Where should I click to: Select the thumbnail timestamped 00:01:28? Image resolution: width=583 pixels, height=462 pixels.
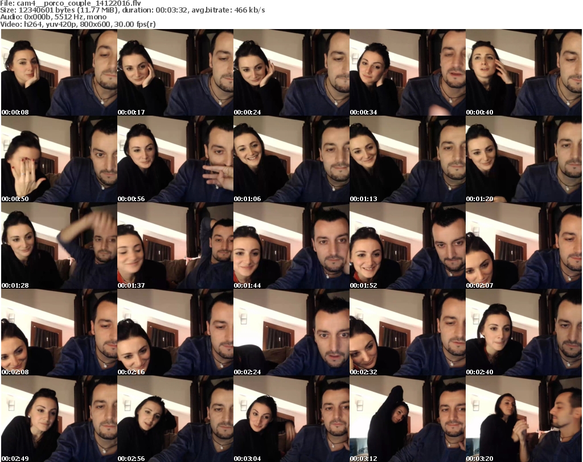pos(59,246)
